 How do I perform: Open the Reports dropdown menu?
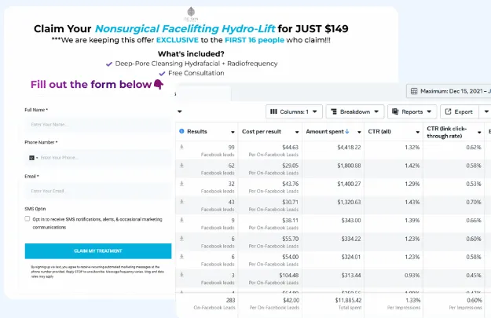coord(412,111)
